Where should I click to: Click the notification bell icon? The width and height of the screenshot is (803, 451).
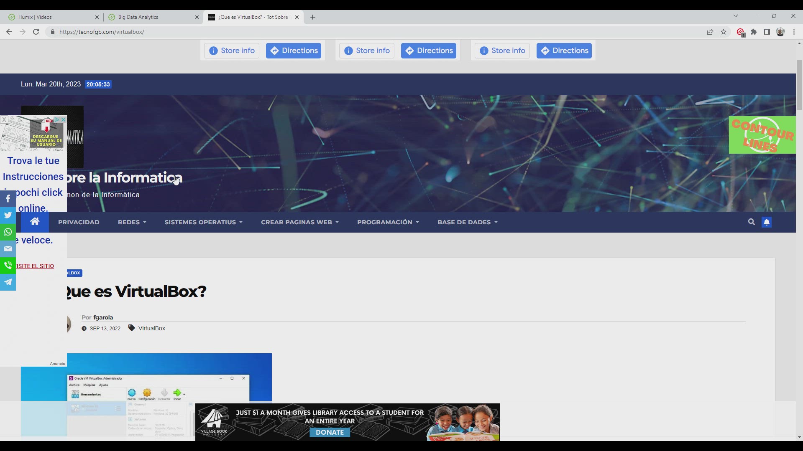[767, 222]
